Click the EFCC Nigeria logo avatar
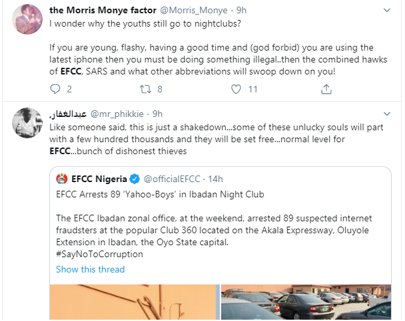 tap(62, 179)
